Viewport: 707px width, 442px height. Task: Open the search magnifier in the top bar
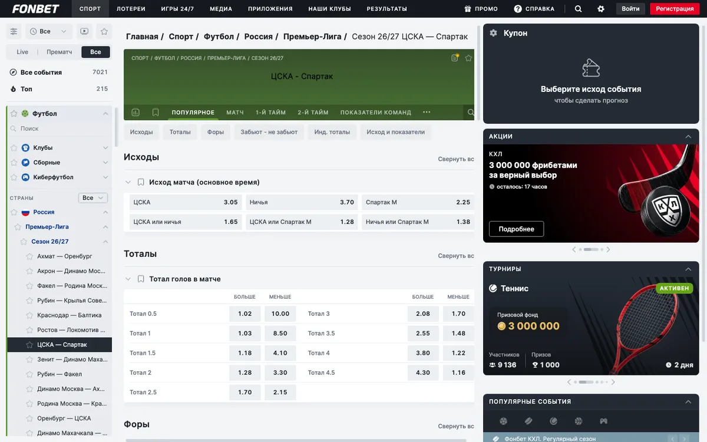578,9
